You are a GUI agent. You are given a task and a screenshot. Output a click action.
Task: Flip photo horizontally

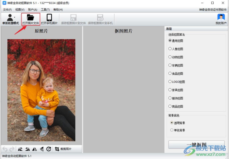pos(34,149)
